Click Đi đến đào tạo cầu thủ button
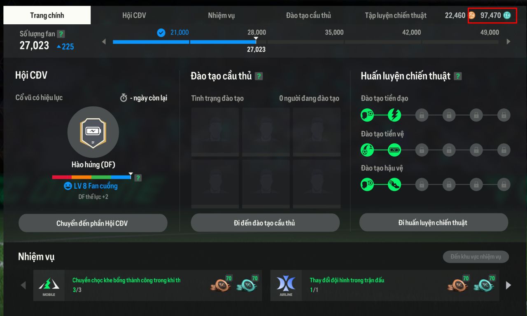Viewport: 527px width, 316px height. pyautogui.click(x=265, y=223)
